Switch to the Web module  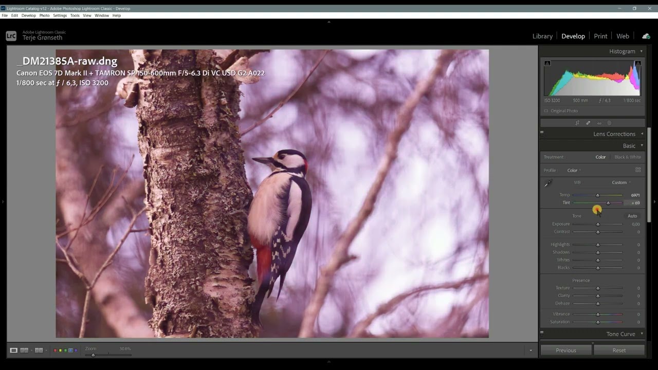point(623,36)
